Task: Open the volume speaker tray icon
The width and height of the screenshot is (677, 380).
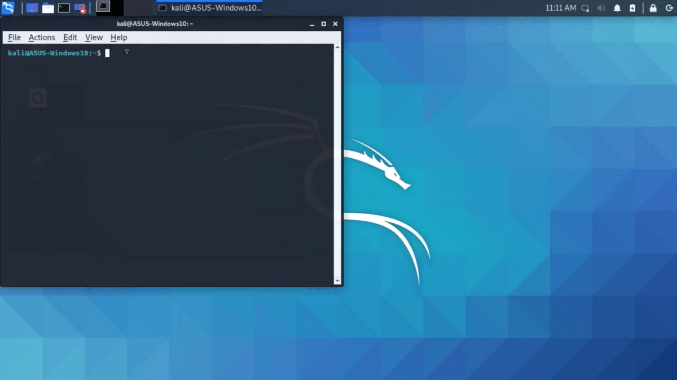Action: 601,8
